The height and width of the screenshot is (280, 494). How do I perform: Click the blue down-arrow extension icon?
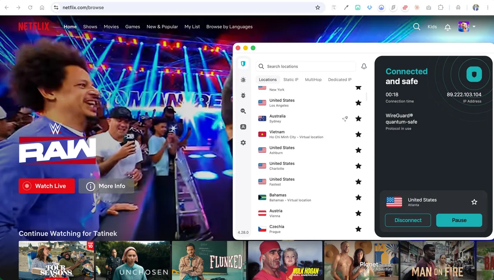(x=370, y=7)
